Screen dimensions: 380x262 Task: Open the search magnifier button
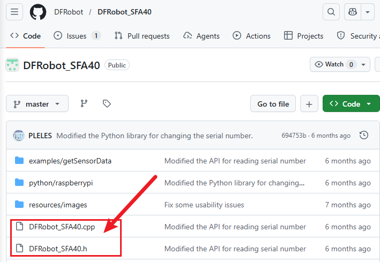[x=331, y=12]
